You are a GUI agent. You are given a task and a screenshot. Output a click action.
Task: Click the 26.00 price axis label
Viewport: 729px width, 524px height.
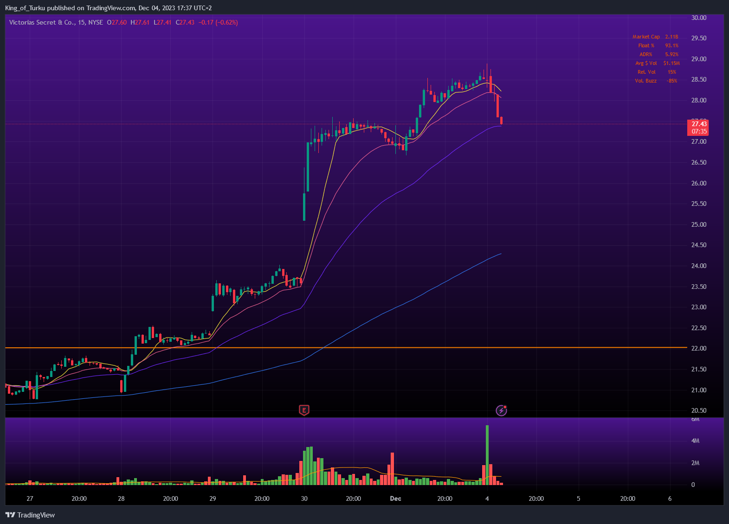click(x=698, y=183)
